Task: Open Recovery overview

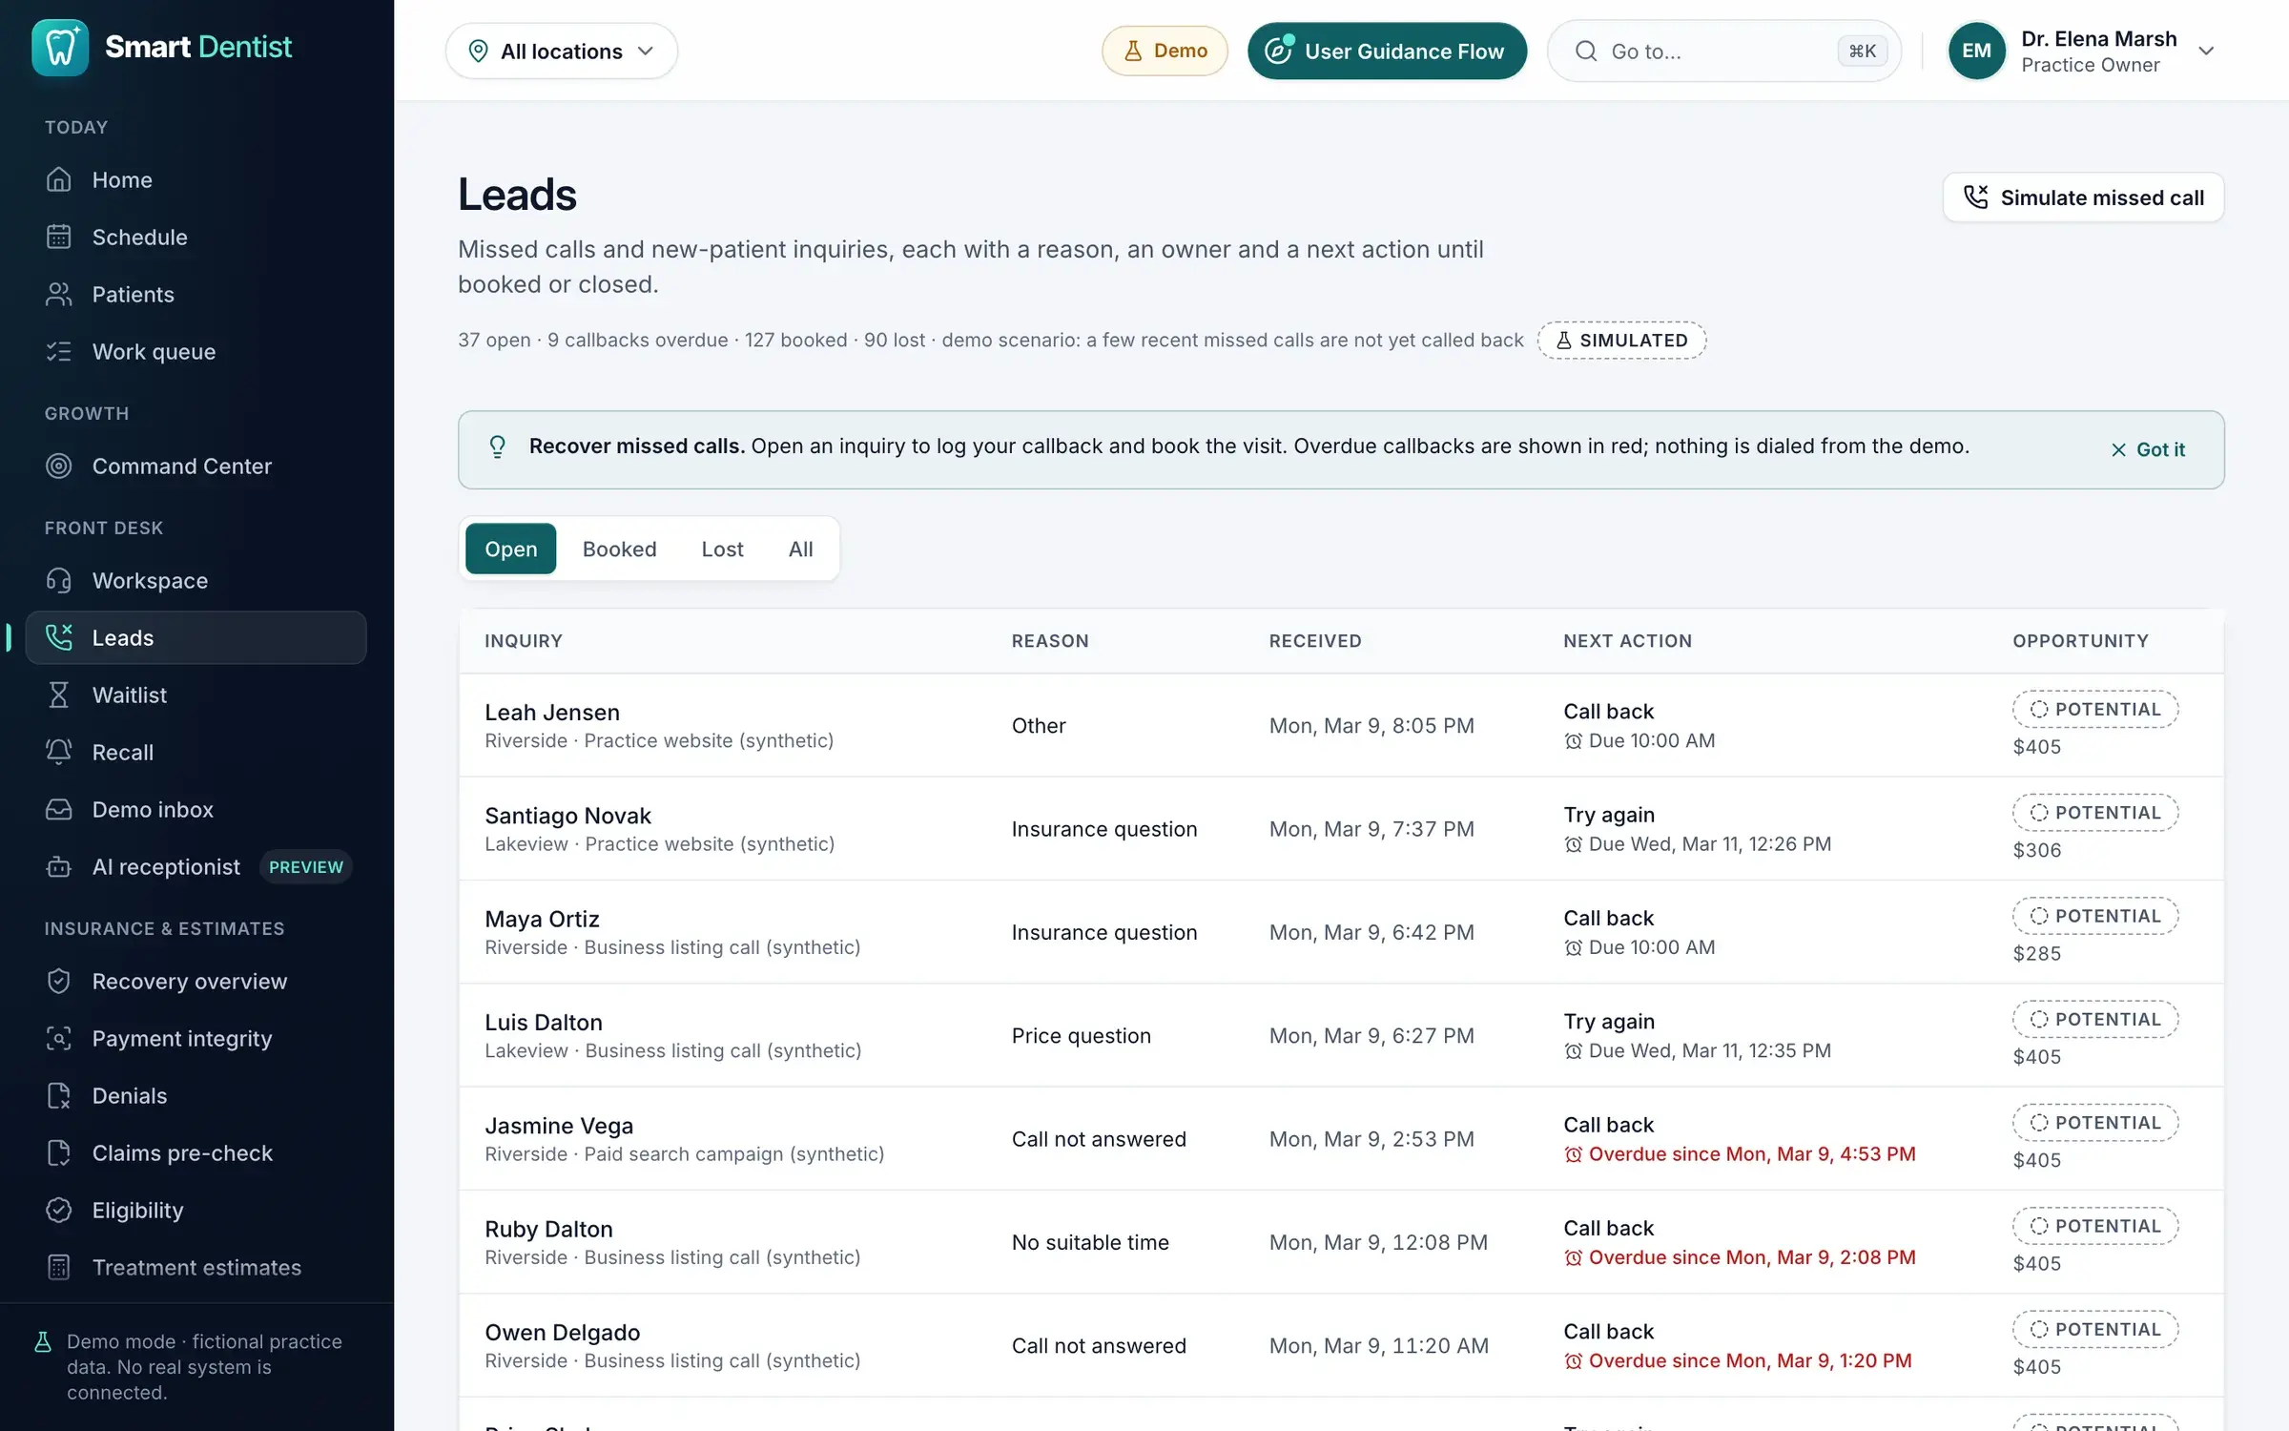Action: pyautogui.click(x=196, y=981)
